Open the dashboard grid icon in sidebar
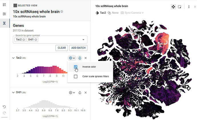 pos(4,5)
